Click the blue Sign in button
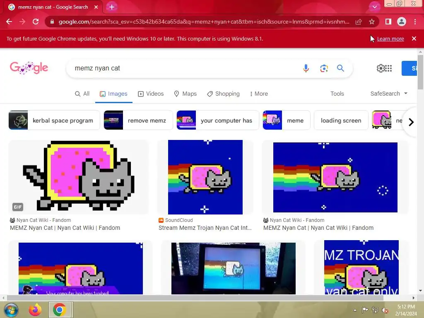 (x=410, y=68)
